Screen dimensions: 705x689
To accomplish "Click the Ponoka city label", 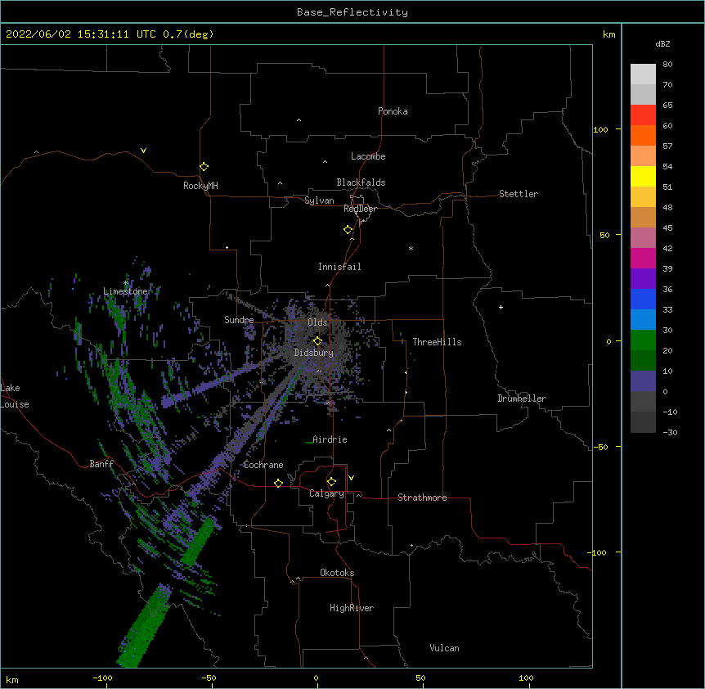I will point(393,111).
